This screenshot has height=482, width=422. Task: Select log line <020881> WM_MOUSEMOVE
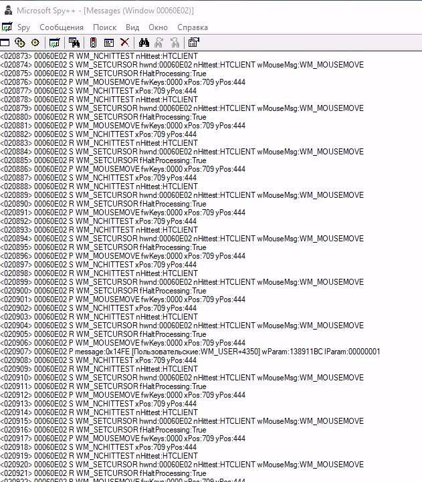click(123, 126)
